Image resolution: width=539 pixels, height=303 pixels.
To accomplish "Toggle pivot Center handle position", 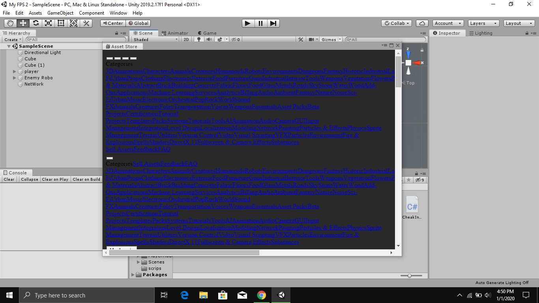I will pos(113,23).
